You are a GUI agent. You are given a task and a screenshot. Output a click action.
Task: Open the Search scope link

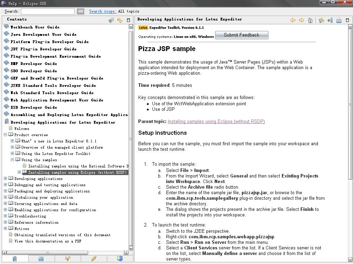[103, 11]
